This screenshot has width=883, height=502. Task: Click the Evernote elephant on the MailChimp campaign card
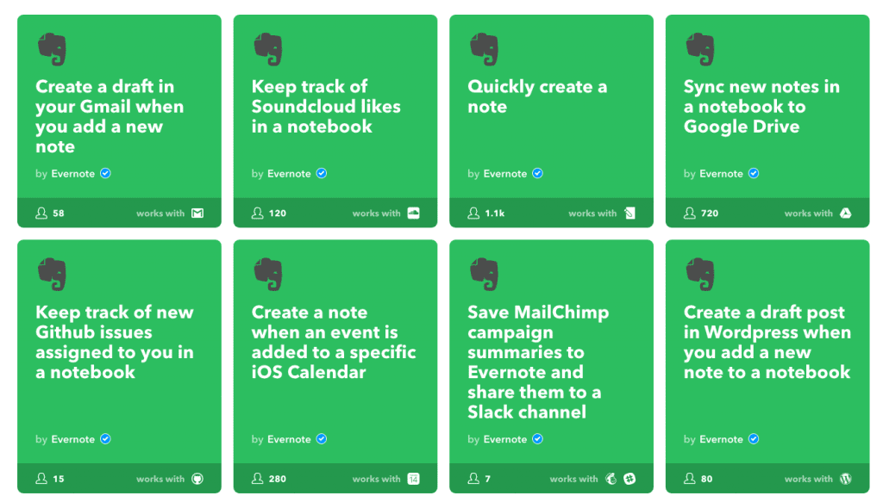click(x=485, y=275)
